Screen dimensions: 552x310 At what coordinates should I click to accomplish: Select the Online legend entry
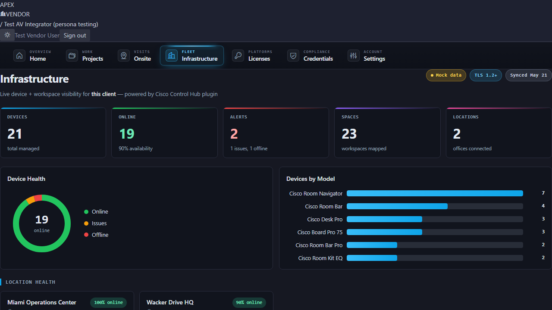pyautogui.click(x=96, y=212)
